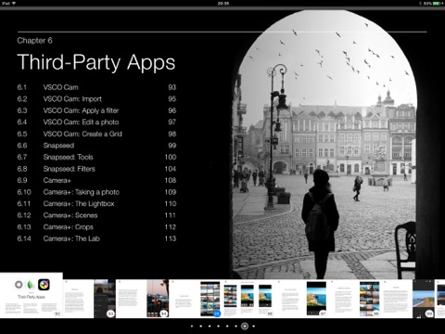Viewport: 445px width, 334px height.
Task: Go to the page 96 thumbnail
Action: (x=248, y=299)
